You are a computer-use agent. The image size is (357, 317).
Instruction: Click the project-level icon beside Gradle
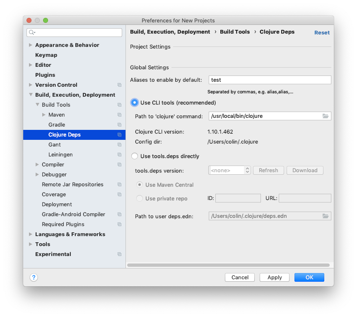[119, 125]
